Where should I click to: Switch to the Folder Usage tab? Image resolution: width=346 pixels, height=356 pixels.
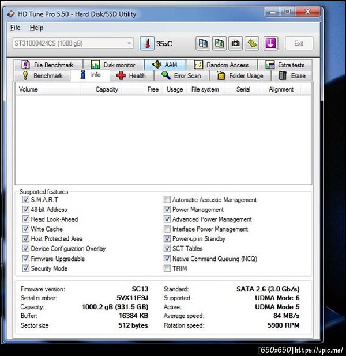[240, 75]
